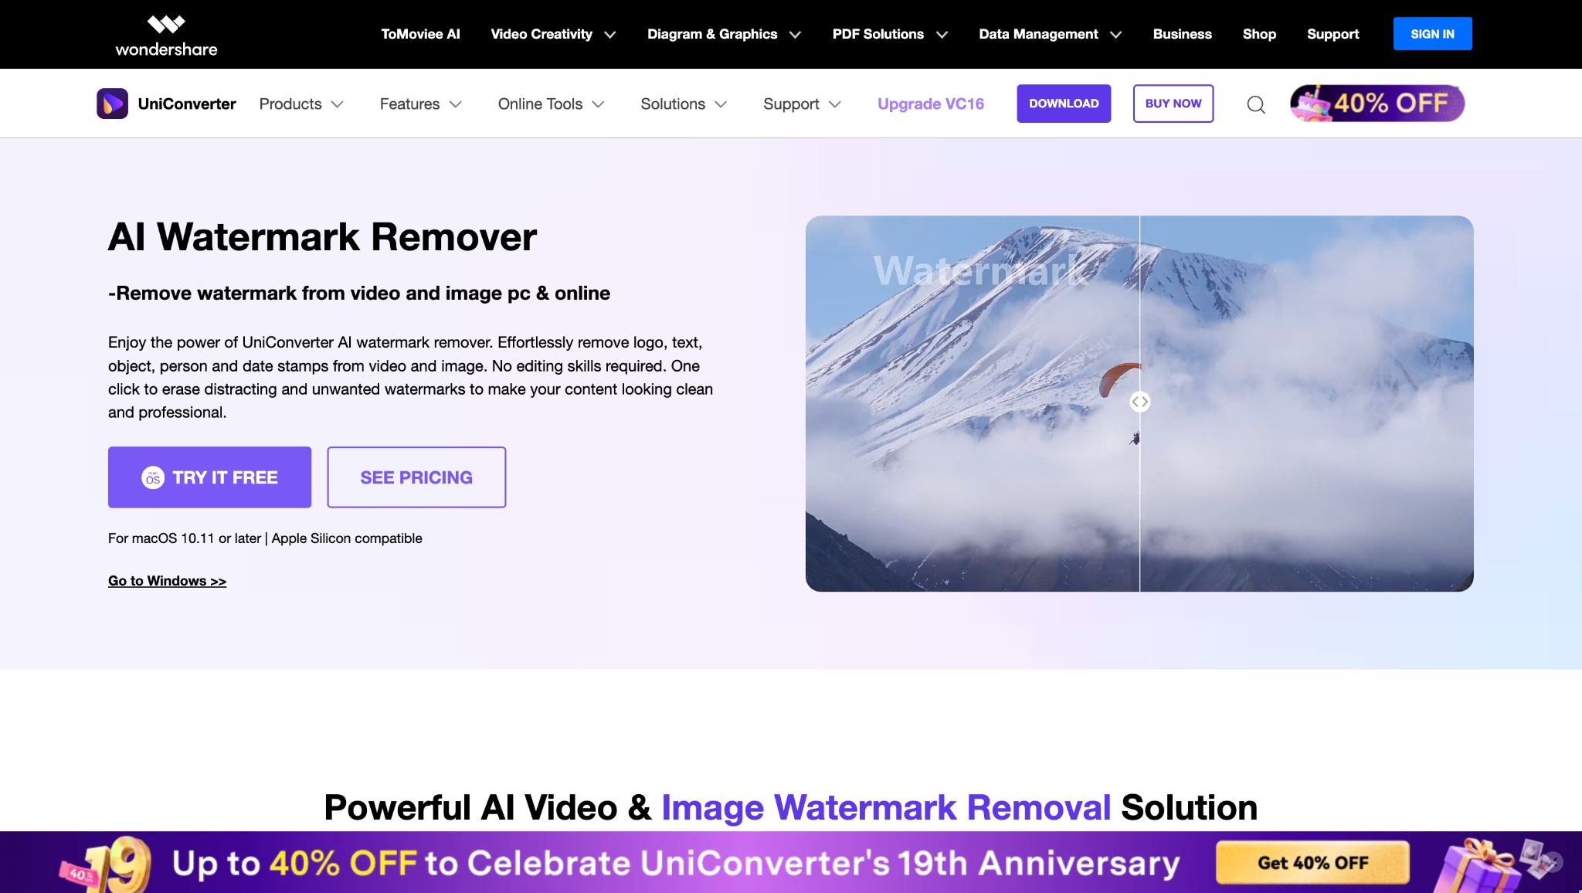Expand the Video Creativity dropdown

(553, 34)
